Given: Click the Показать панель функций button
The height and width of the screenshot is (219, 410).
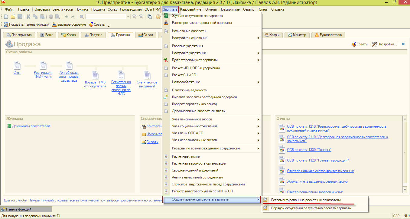Looking at the screenshot, I should tap(26, 25).
